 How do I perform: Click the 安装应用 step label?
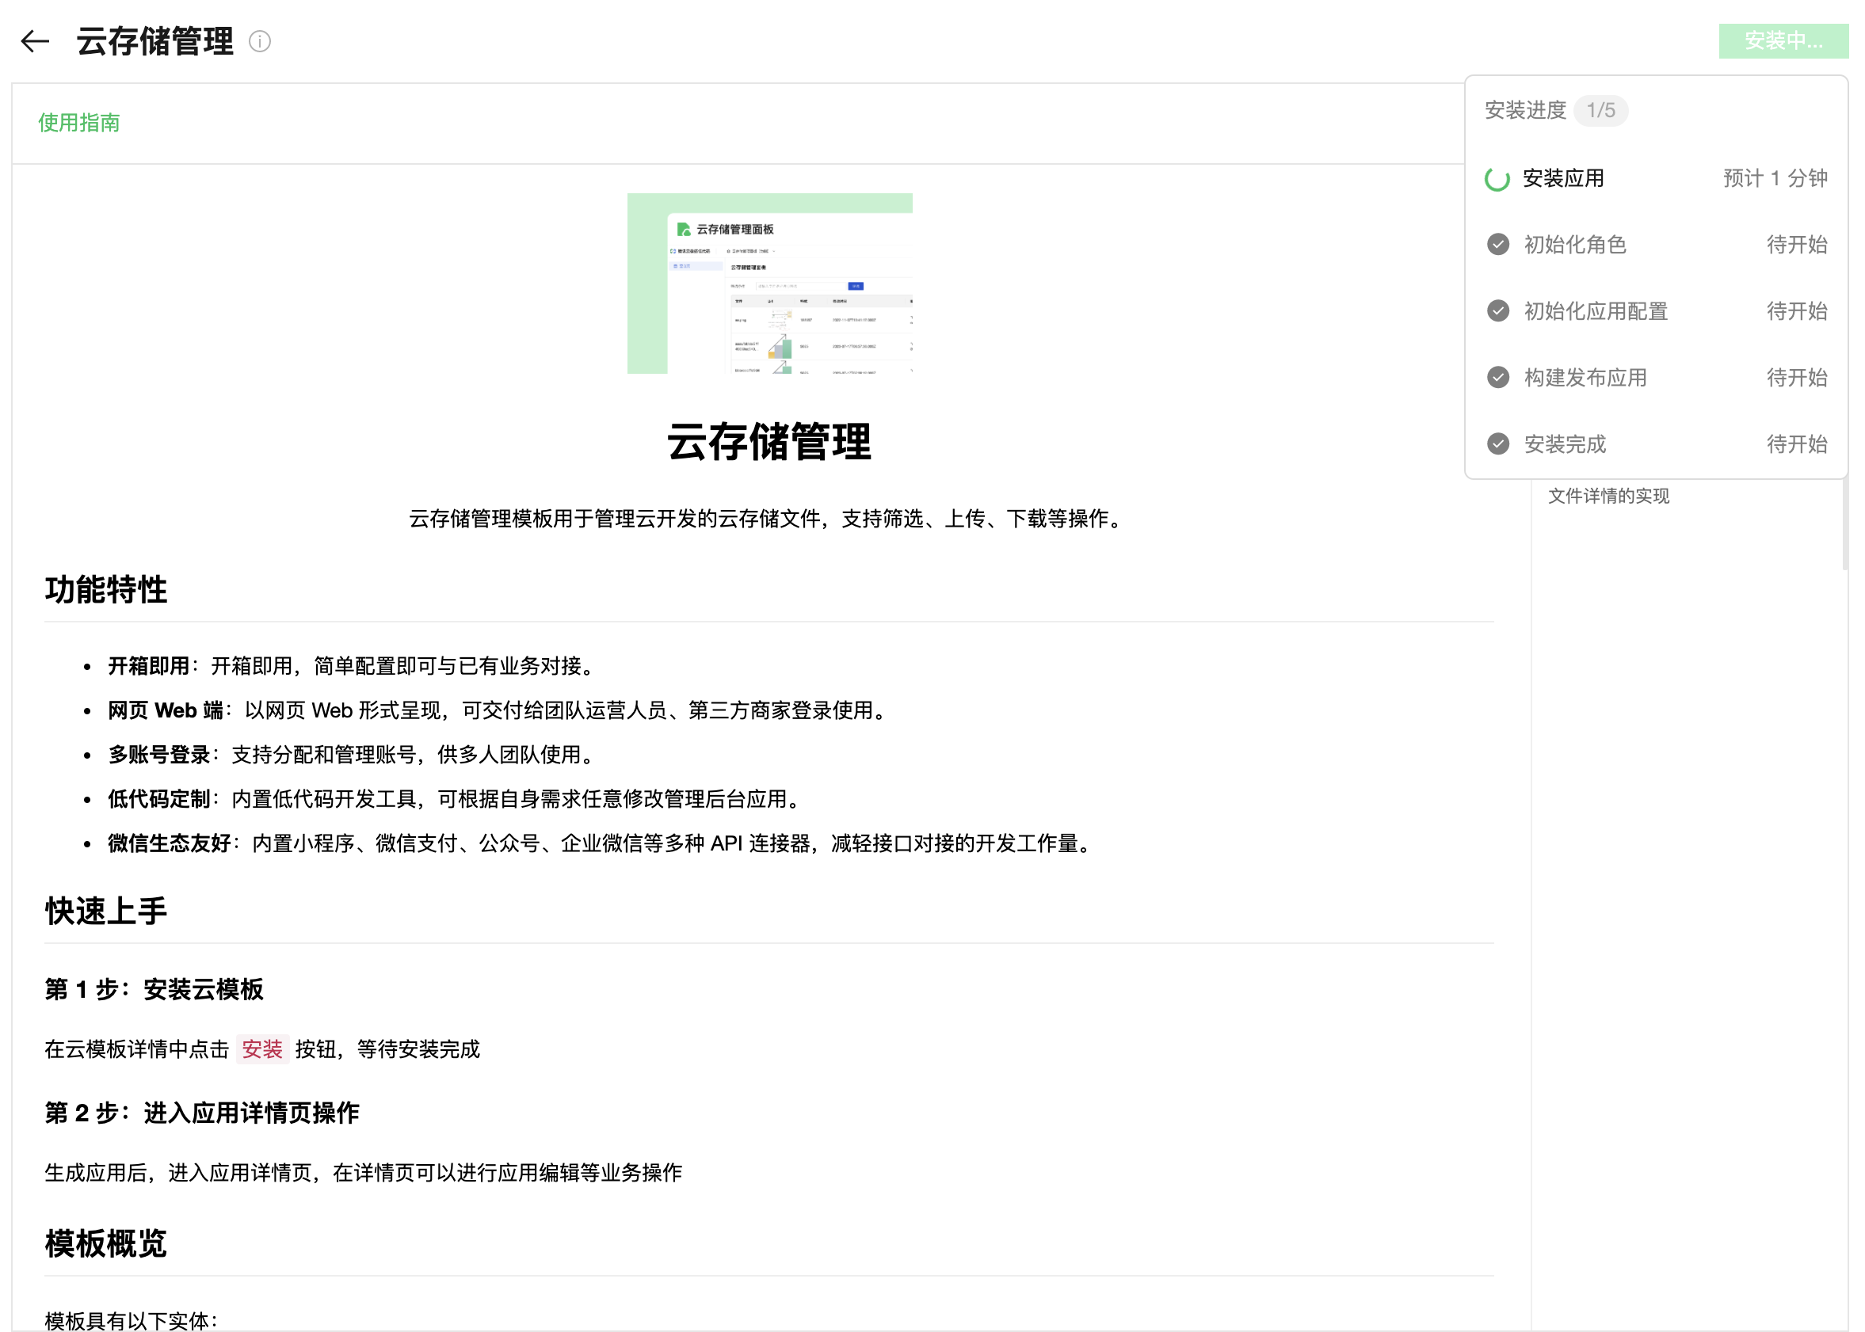[x=1562, y=179]
